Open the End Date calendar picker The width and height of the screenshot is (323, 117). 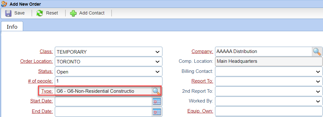pyautogui.click(x=157, y=111)
